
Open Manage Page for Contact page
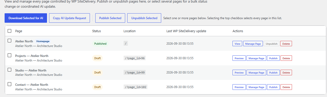coord(256,87)
